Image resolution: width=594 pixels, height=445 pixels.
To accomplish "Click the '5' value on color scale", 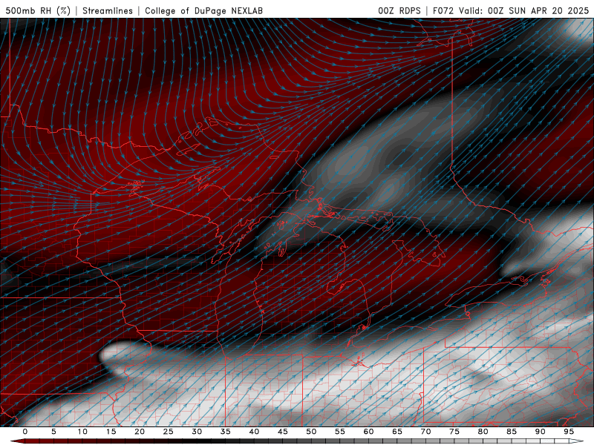I will tap(53, 432).
